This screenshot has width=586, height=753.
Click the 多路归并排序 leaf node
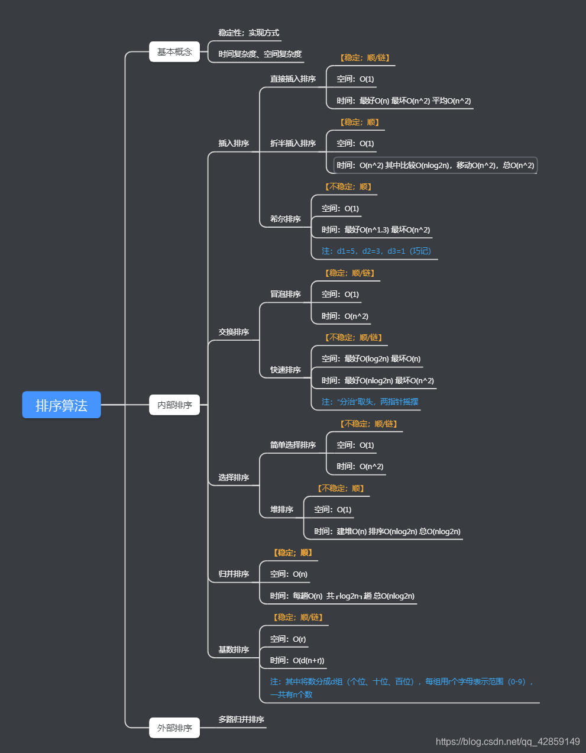point(241,720)
